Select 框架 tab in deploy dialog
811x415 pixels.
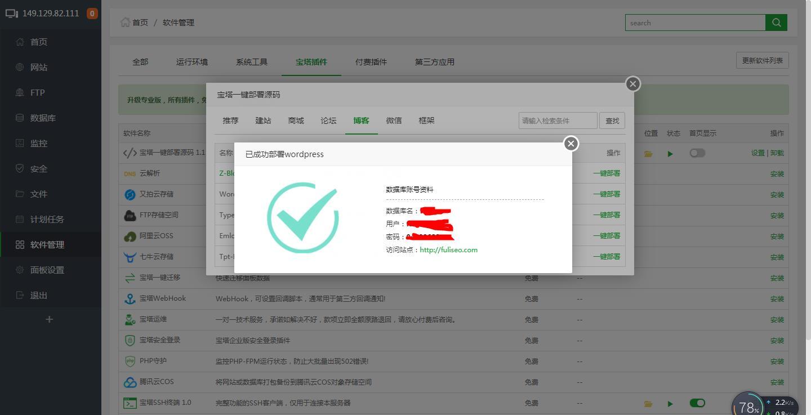426,121
